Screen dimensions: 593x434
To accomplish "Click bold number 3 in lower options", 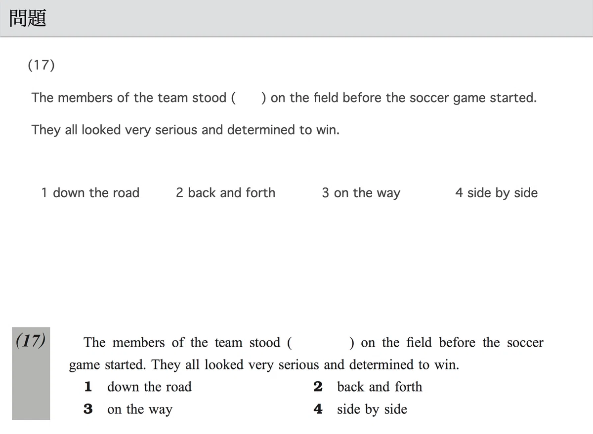I will point(88,409).
